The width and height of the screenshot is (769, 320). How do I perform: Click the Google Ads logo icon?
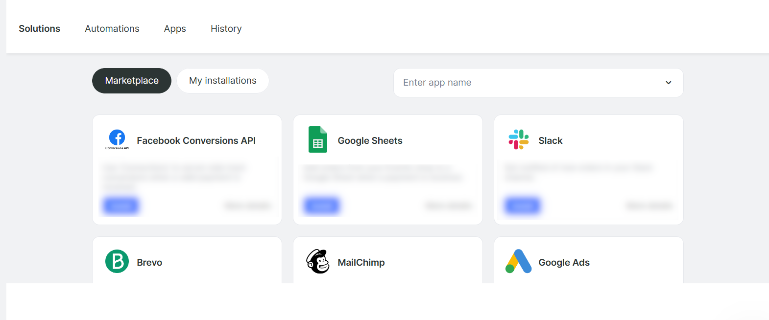pos(519,261)
